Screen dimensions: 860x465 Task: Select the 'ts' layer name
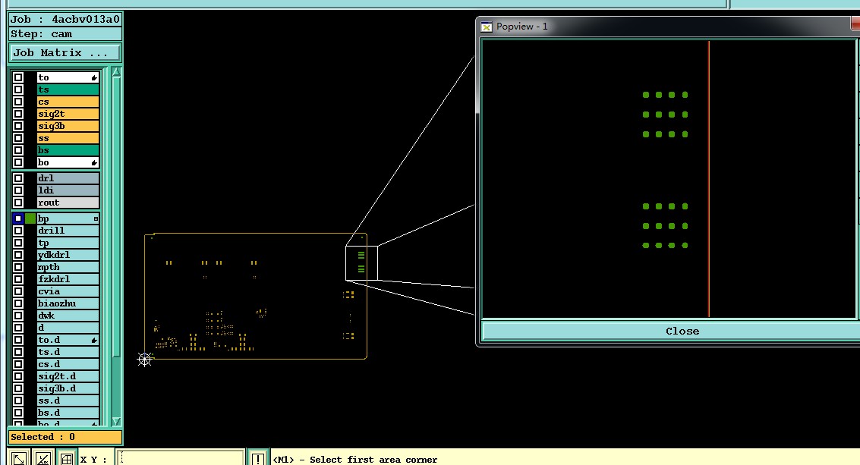[x=68, y=90]
